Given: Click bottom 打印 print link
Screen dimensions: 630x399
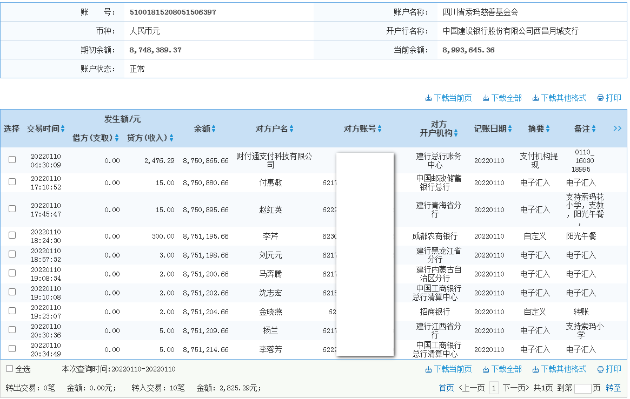Looking at the screenshot, I should (609, 369).
